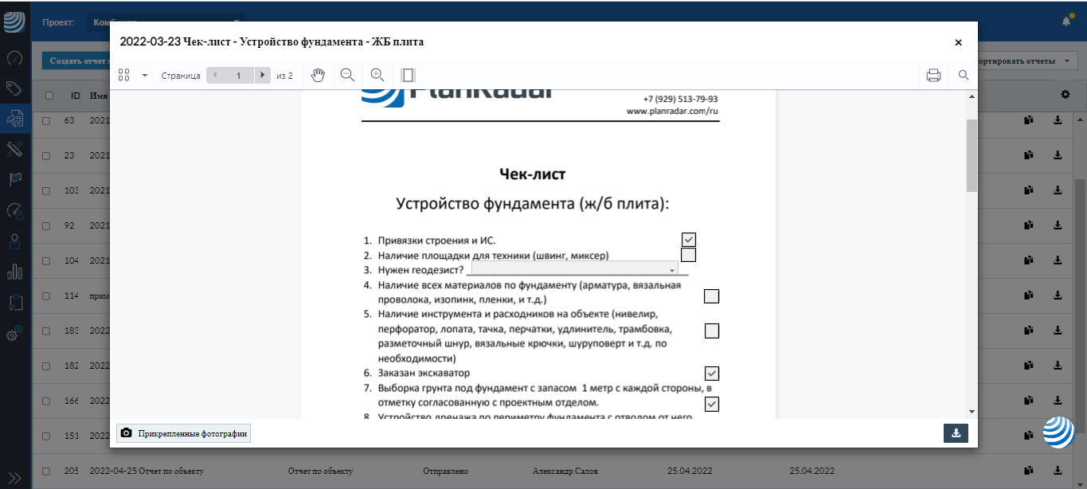Viewport: 1087px width, 489px height.
Task: Open search in the document viewer
Action: (x=964, y=76)
